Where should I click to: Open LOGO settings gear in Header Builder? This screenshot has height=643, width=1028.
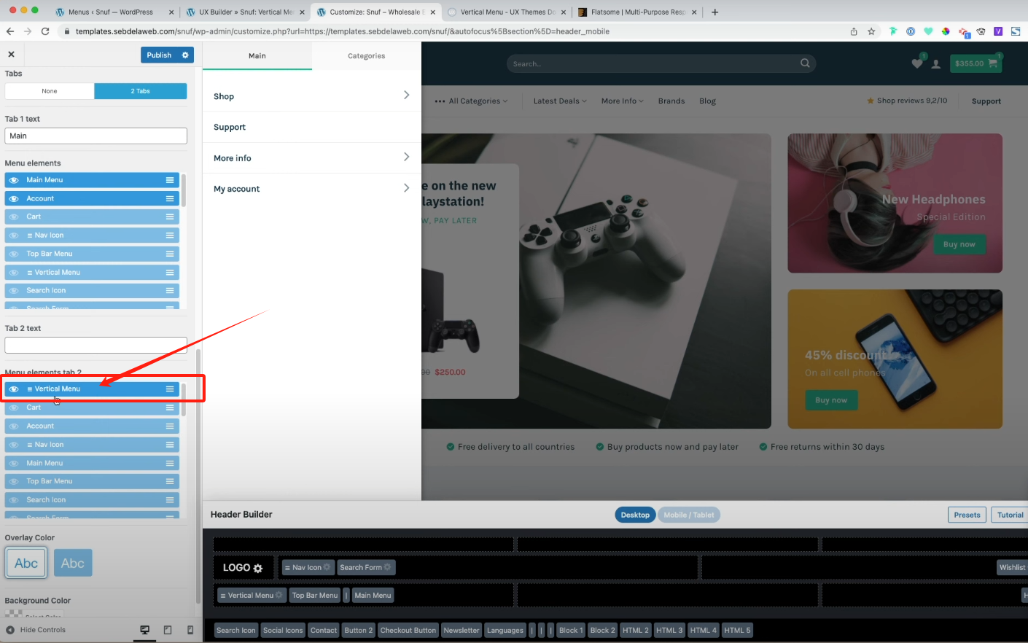point(257,568)
